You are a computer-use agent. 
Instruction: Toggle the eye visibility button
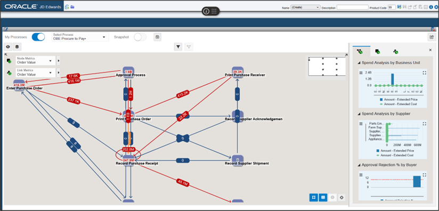click(8, 47)
